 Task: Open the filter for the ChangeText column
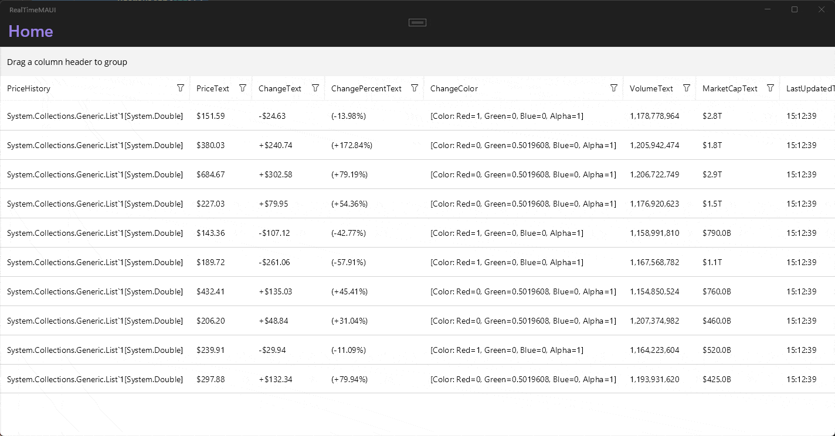pyautogui.click(x=316, y=88)
